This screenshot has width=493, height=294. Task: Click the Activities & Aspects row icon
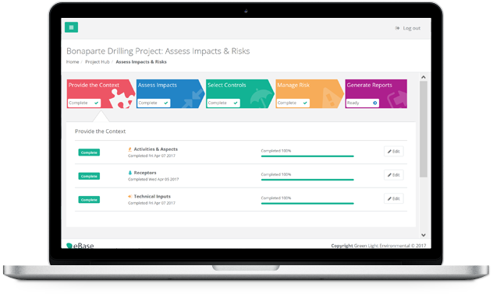point(129,149)
